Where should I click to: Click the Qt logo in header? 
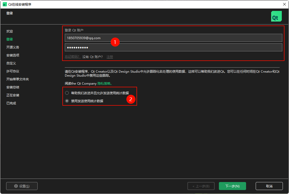coord(276,16)
